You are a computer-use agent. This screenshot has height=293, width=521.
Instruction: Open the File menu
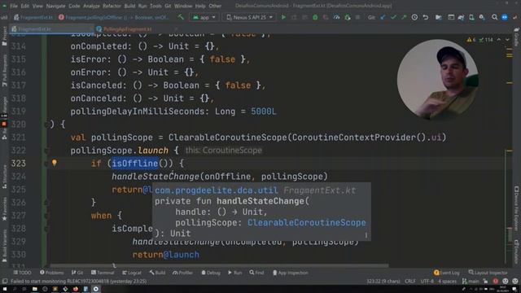pos(14,6)
